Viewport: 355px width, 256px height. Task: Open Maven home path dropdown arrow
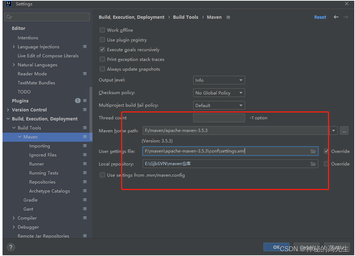[x=333, y=131]
